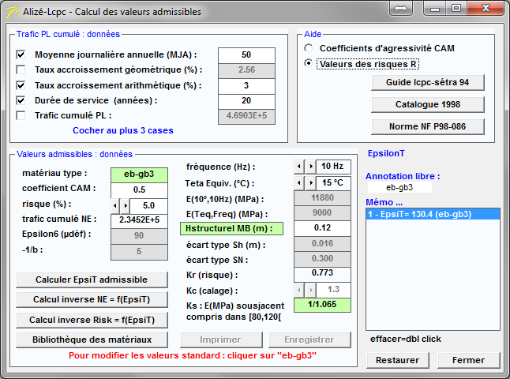Click écart type SN field 0.300
Image resolution: width=510 pixels, height=379 pixels.
tap(322, 259)
